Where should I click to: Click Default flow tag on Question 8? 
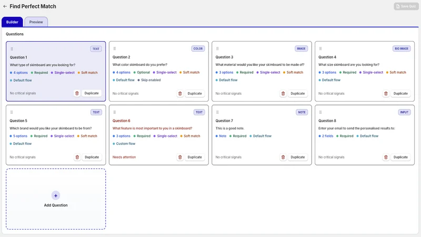pyautogui.click(x=367, y=136)
